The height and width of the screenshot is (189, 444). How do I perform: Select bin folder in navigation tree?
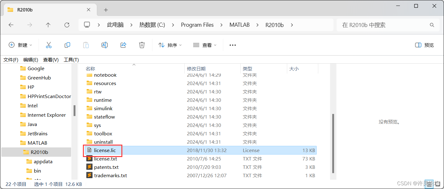(x=37, y=171)
